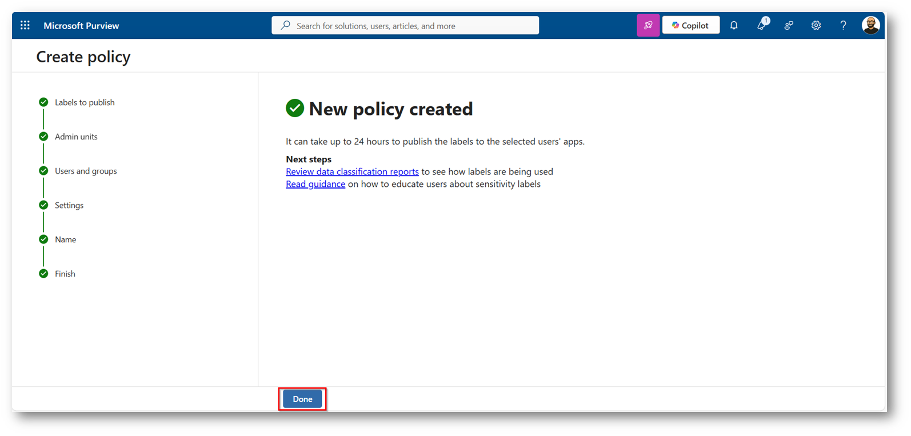This screenshot has height=436, width=911.
Task: Select the Admin units step
Action: pos(76,137)
